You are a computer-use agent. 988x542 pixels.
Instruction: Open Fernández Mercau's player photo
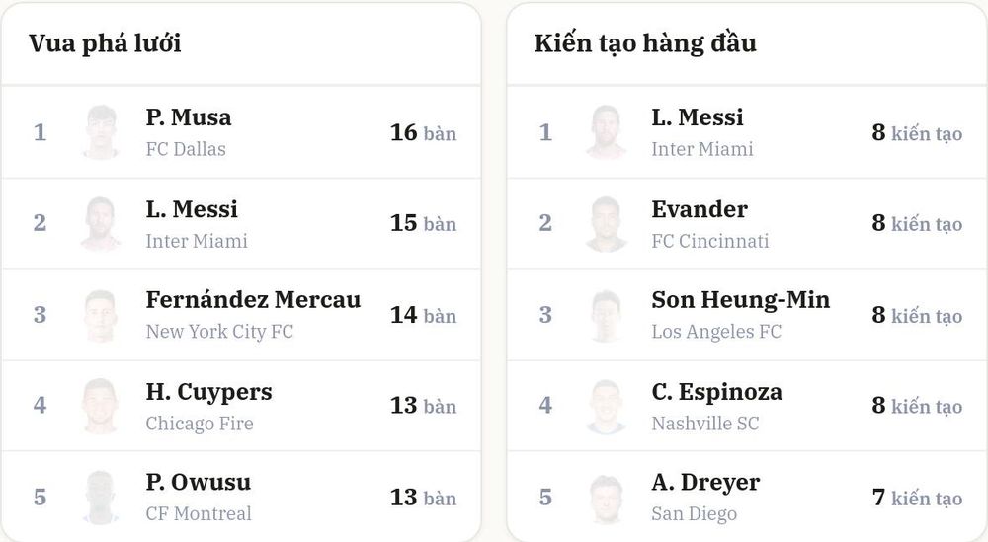pyautogui.click(x=101, y=315)
